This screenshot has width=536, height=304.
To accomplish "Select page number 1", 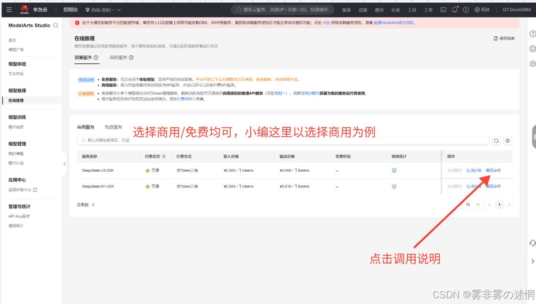I will tap(499, 205).
